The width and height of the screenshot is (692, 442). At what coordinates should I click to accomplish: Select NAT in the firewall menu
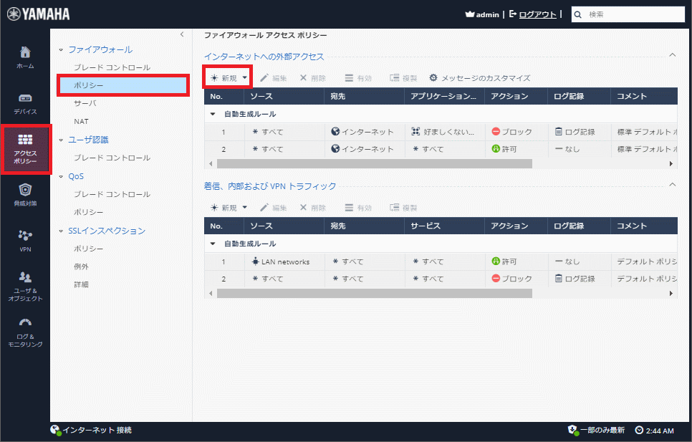pyautogui.click(x=81, y=121)
